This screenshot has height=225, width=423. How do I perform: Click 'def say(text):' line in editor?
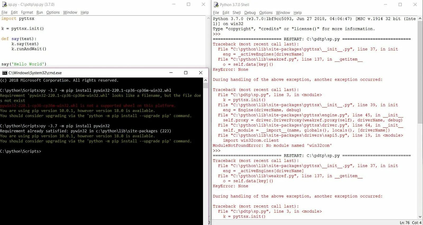click(19, 39)
